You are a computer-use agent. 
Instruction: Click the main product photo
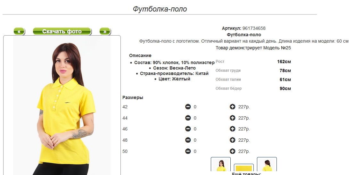coord(62,105)
